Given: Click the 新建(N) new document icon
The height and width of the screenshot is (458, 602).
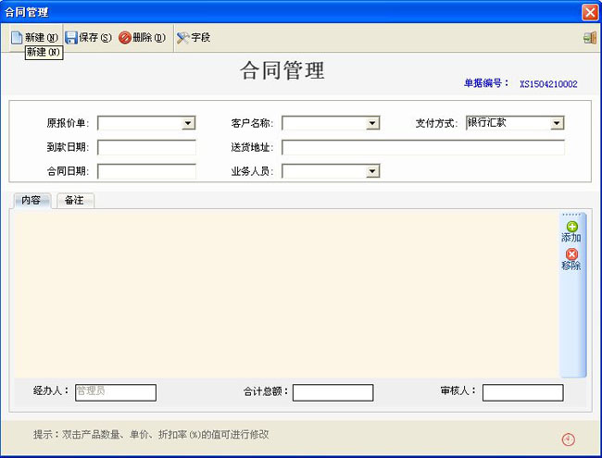Looking at the screenshot, I should (17, 38).
